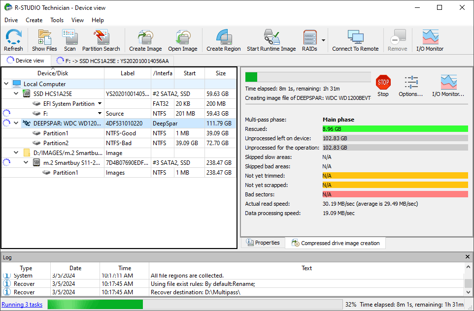Sort by the Start column header
The width and height of the screenshot is (474, 311).
189,73
